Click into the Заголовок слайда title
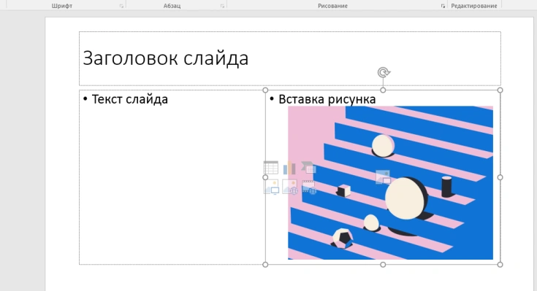 [x=166, y=58]
